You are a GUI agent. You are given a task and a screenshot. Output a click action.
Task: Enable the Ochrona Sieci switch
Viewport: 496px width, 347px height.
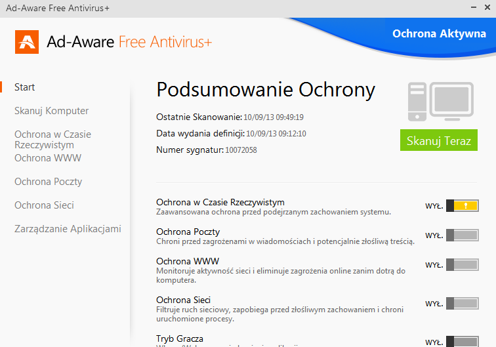462,303
